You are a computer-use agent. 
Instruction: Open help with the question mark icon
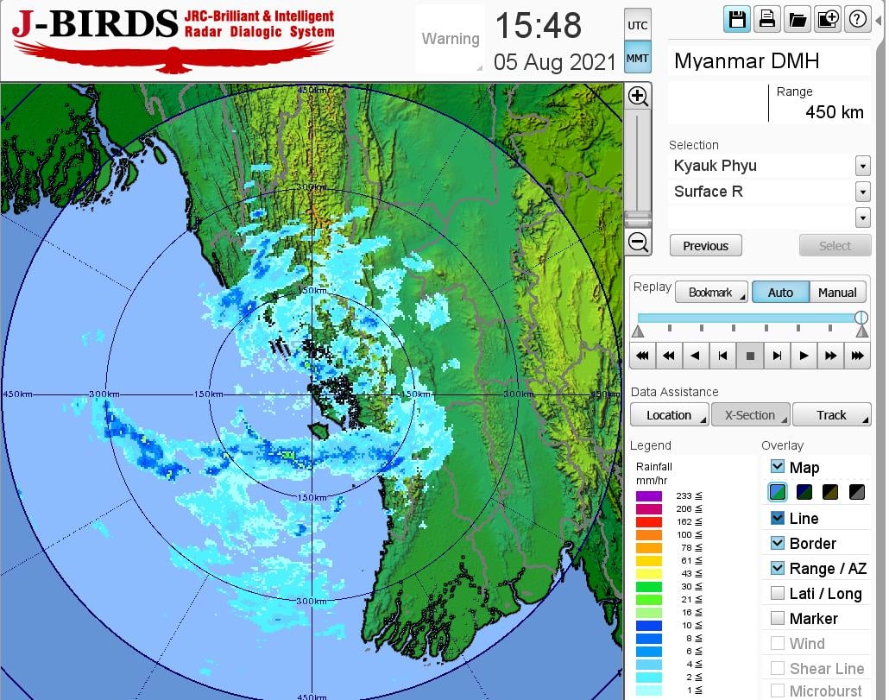click(857, 20)
